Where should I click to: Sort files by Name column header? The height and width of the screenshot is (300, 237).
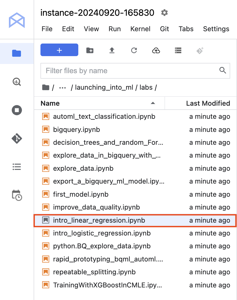(x=50, y=103)
